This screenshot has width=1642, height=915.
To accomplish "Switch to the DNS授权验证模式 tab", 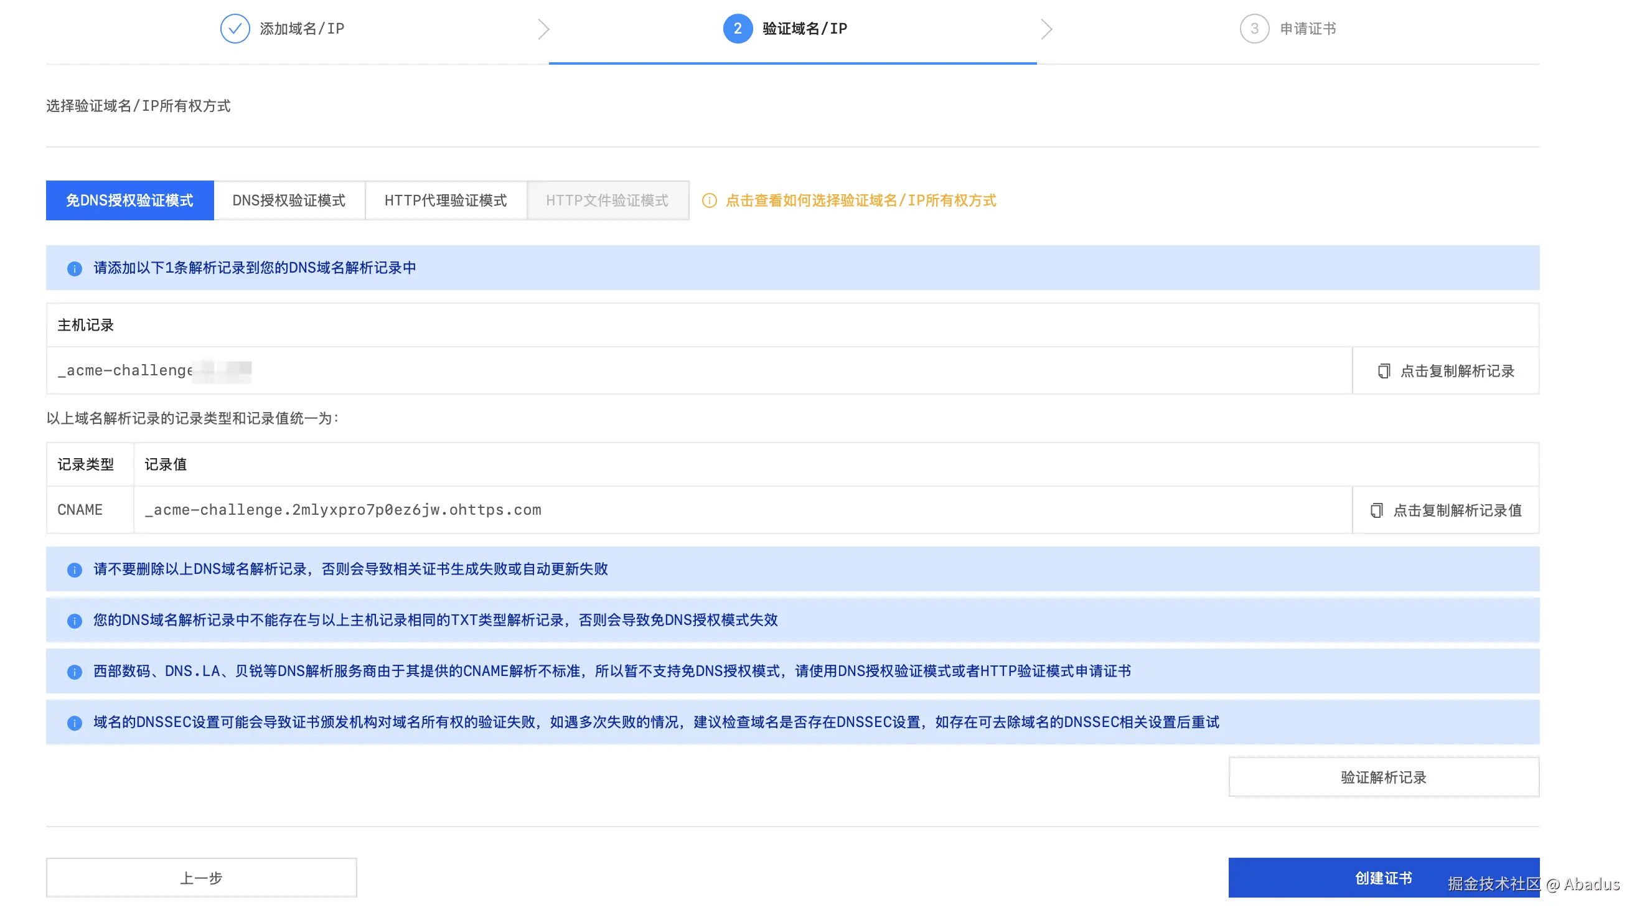I will tap(289, 201).
